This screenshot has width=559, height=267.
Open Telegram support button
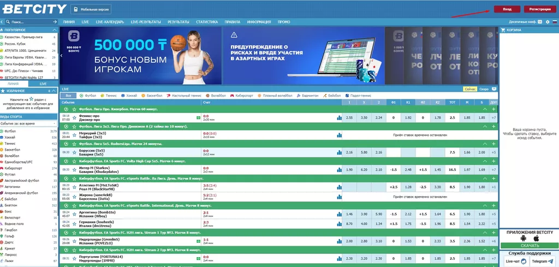(542, 262)
